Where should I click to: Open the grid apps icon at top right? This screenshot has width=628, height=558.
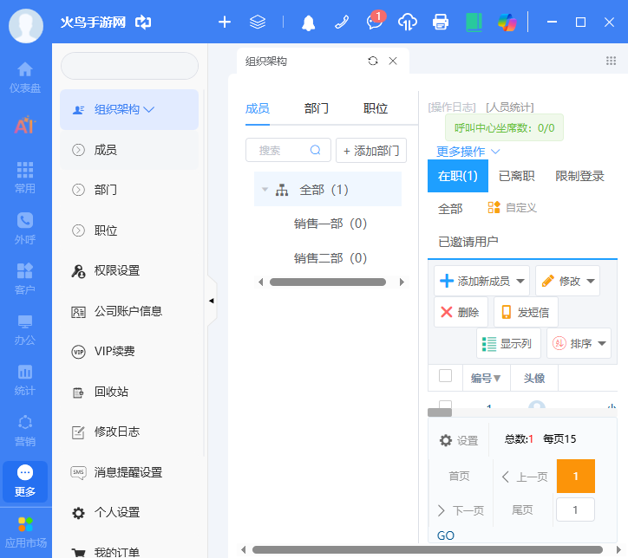click(611, 61)
